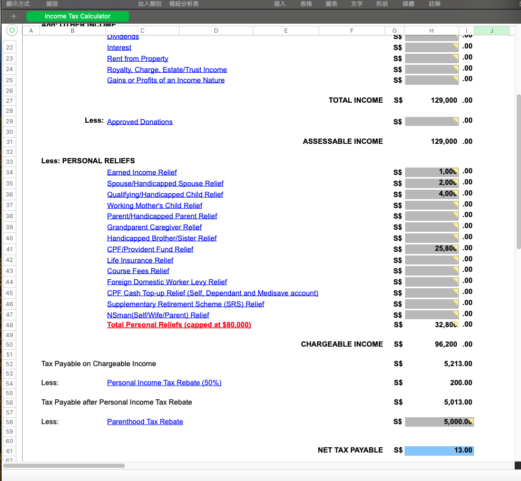The width and height of the screenshot is (521, 481).
Task: Click the 加入類別 toolbar item
Action: coord(150,4)
